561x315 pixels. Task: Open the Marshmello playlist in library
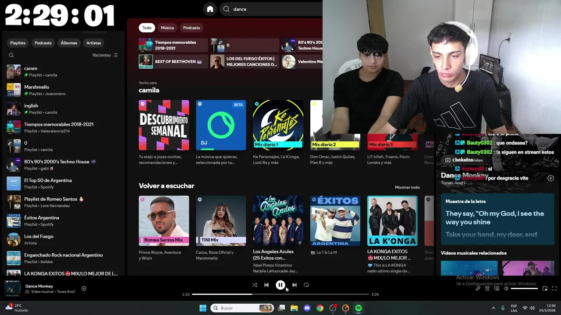tap(62, 90)
